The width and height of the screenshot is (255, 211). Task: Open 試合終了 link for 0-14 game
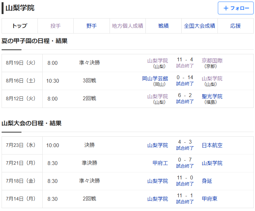[185, 84]
